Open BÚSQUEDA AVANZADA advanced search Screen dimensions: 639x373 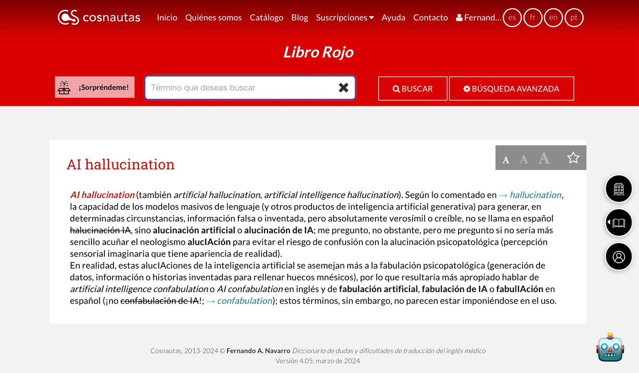(511, 88)
